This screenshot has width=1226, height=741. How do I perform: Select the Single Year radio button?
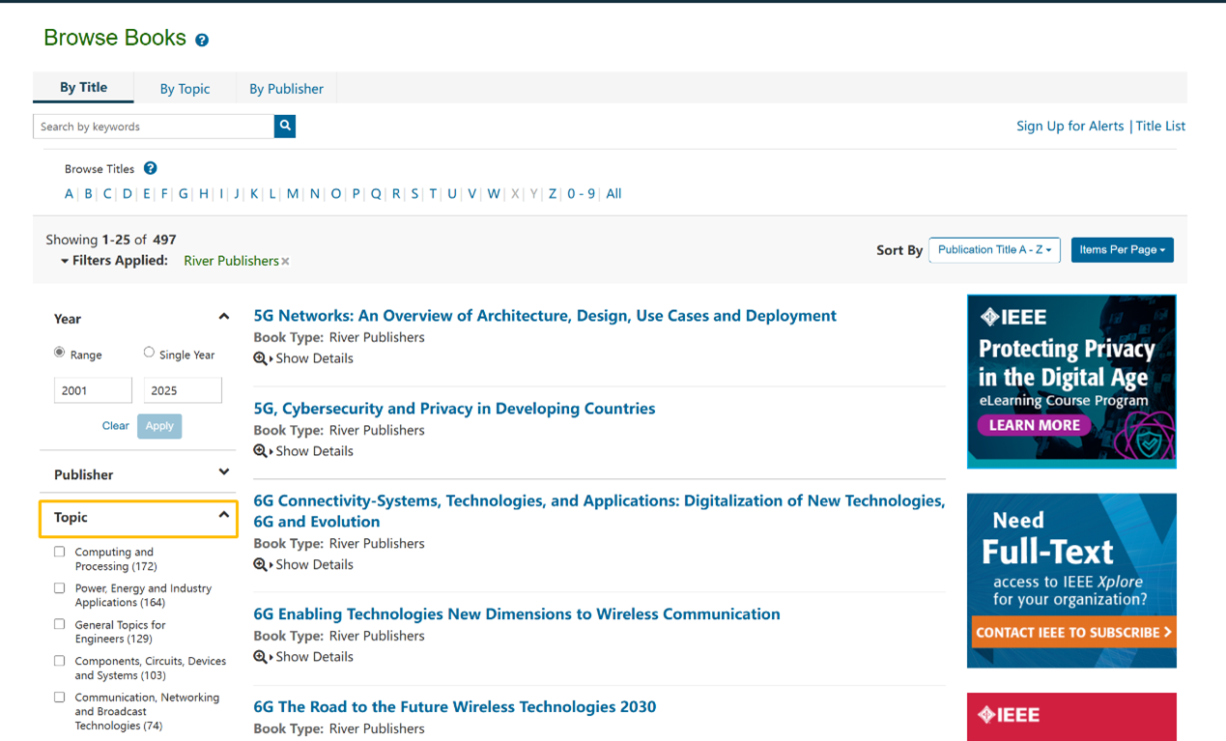click(x=149, y=353)
